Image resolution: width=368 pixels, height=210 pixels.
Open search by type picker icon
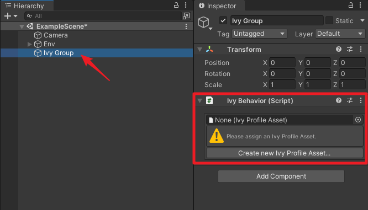pos(186,16)
